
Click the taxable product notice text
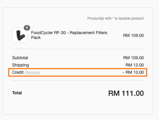point(116,18)
